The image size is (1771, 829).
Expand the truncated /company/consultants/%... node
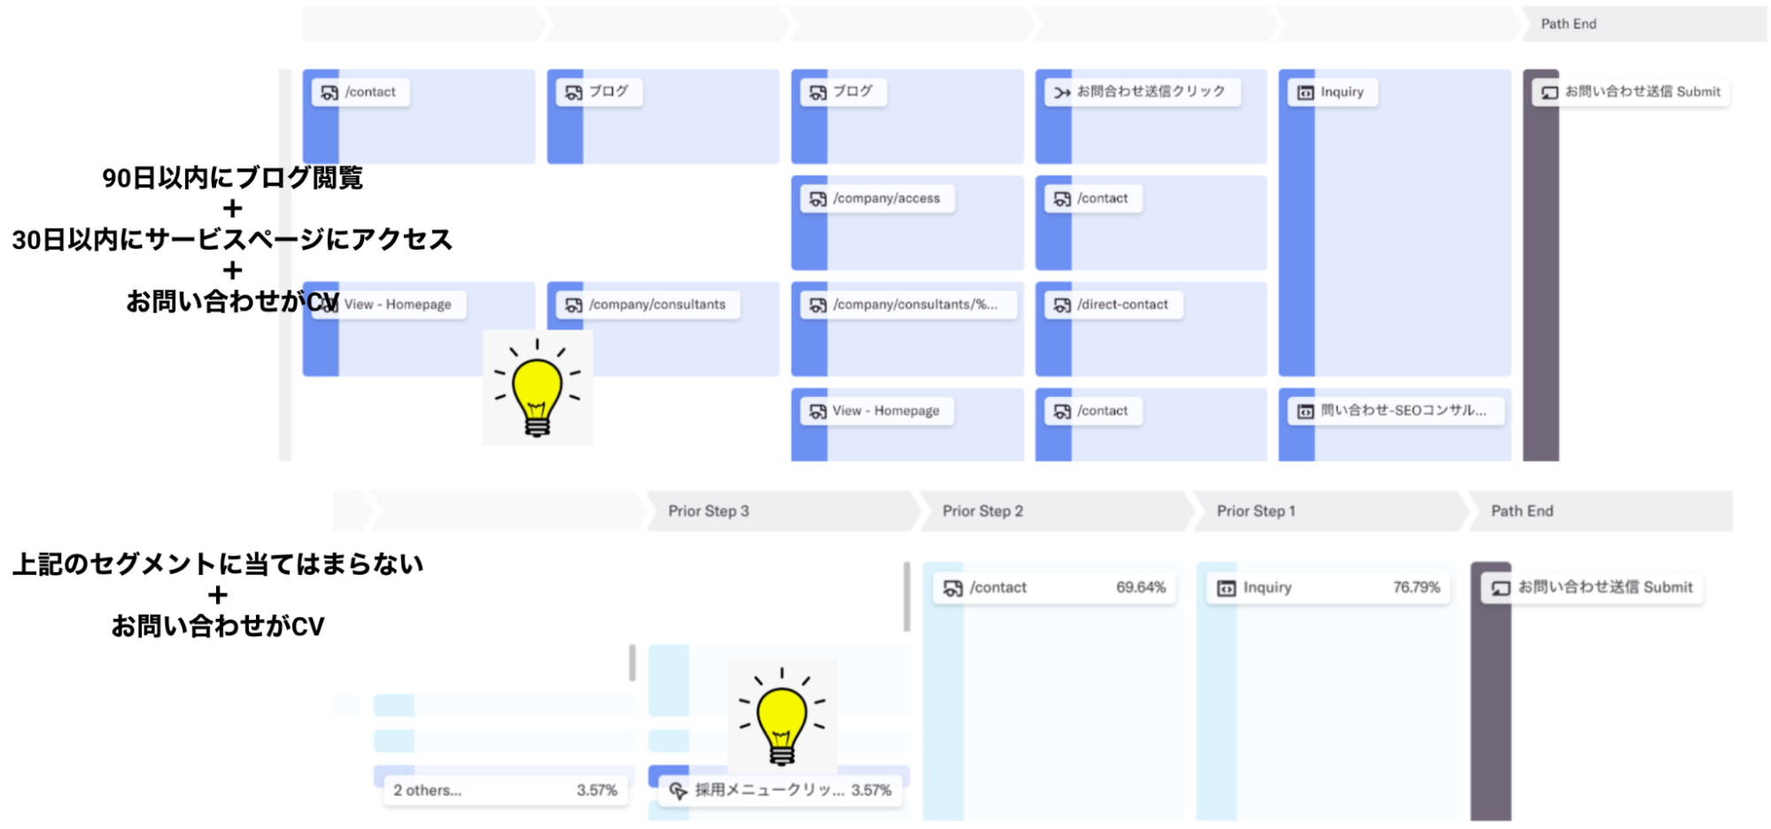(x=913, y=305)
